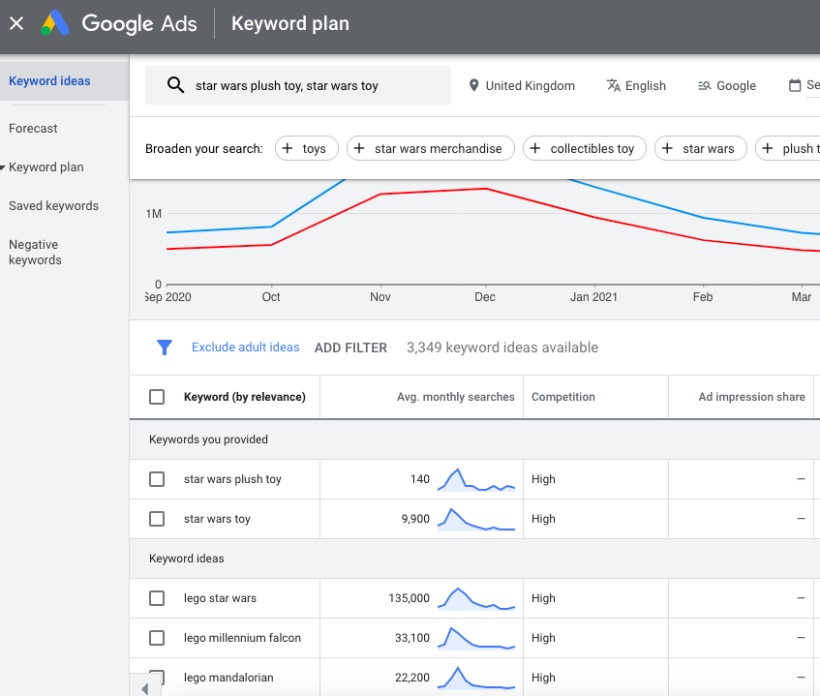Open Saved keywords in the sidebar
The width and height of the screenshot is (820, 696).
[53, 206]
